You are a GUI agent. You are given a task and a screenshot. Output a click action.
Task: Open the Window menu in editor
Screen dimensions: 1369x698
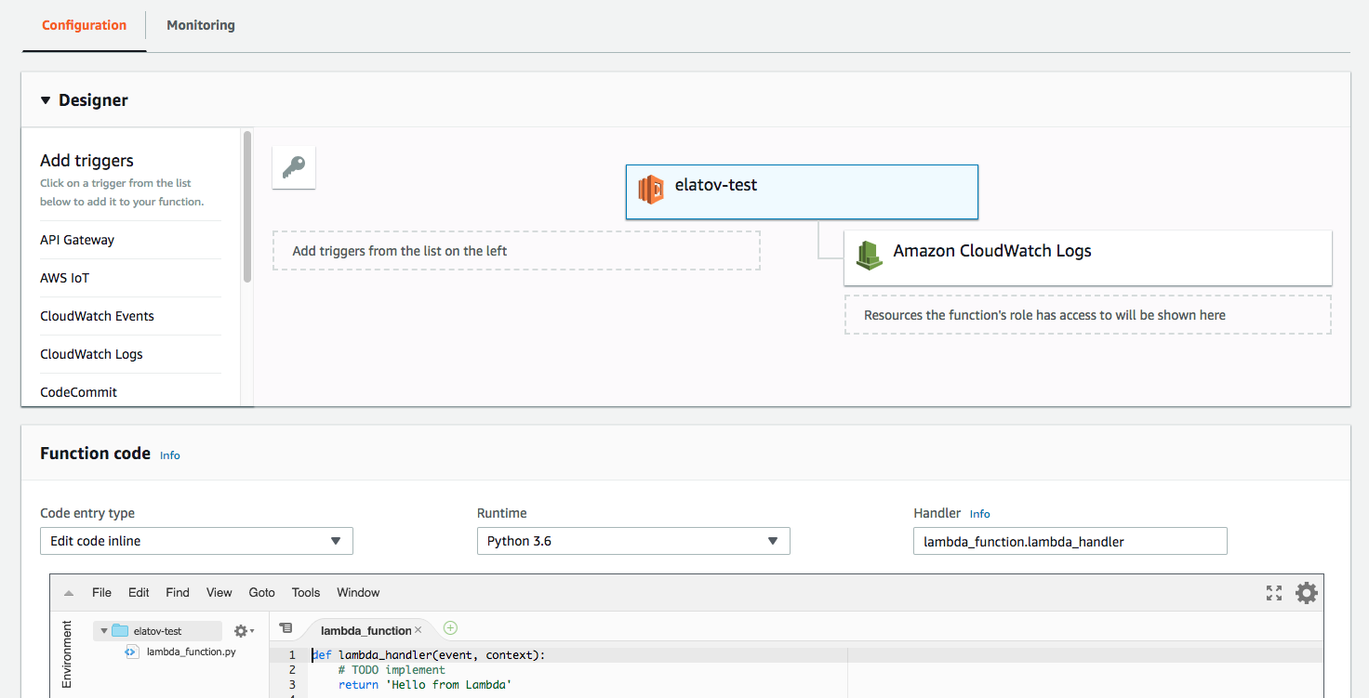pyautogui.click(x=358, y=592)
